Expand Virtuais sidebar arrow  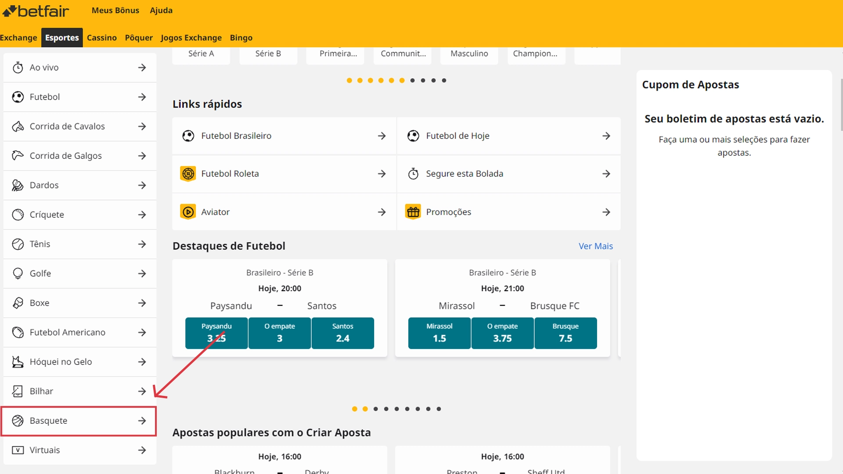(x=142, y=450)
